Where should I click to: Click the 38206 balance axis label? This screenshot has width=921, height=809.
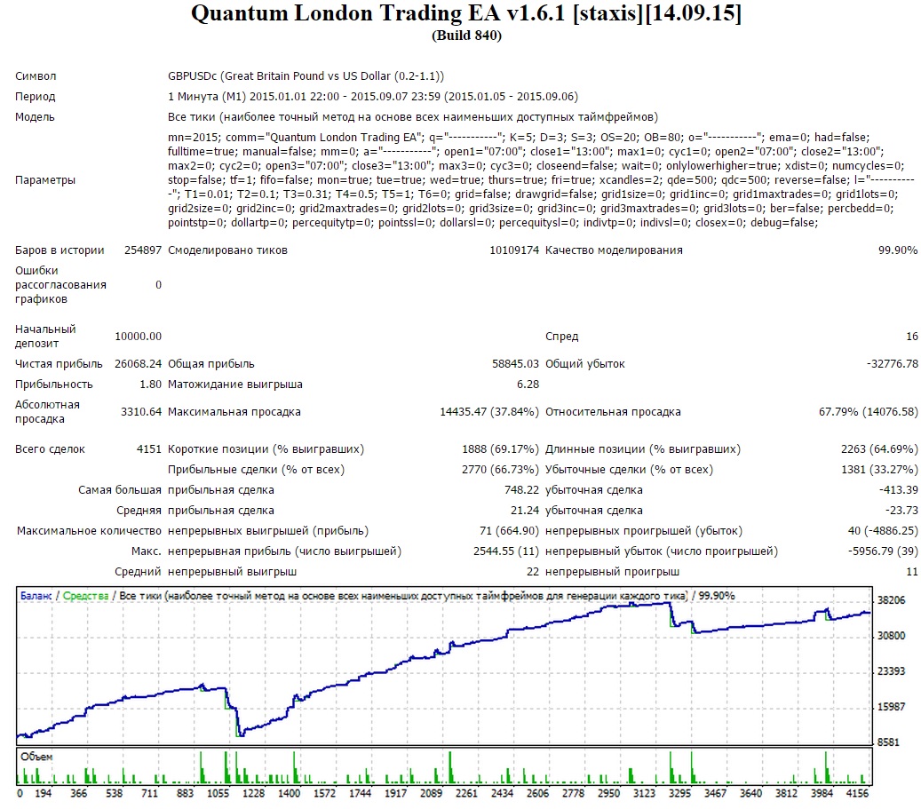point(891,599)
